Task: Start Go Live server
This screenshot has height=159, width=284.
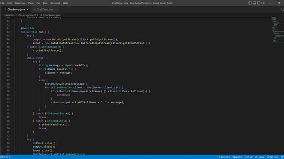Action: (272, 157)
